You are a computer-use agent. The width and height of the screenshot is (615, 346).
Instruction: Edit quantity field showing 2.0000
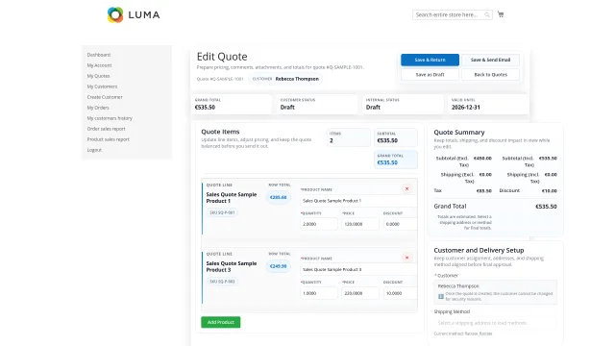click(x=319, y=224)
